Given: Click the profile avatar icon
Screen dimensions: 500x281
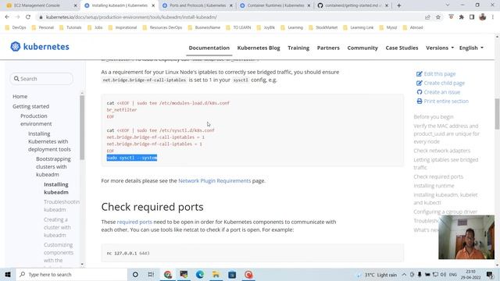Looking at the screenshot, I should (x=483, y=17).
